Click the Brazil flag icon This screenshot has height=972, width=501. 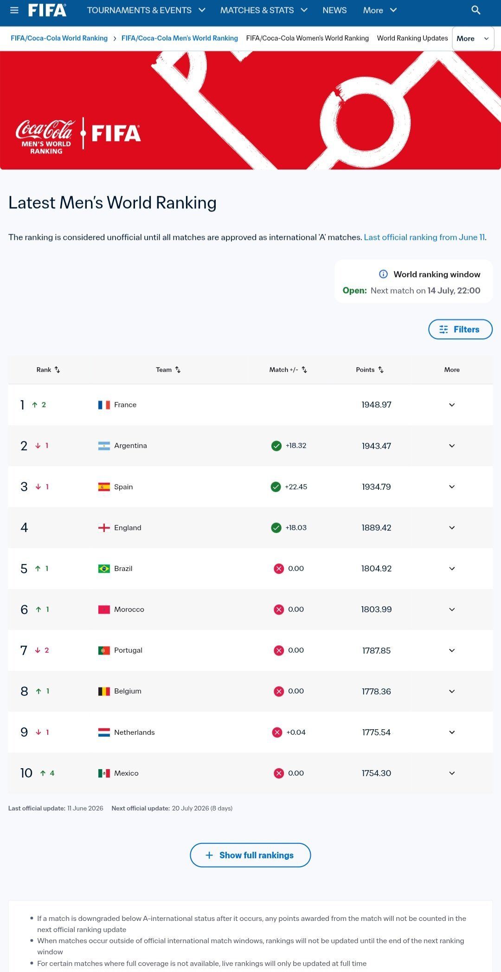pyautogui.click(x=104, y=569)
